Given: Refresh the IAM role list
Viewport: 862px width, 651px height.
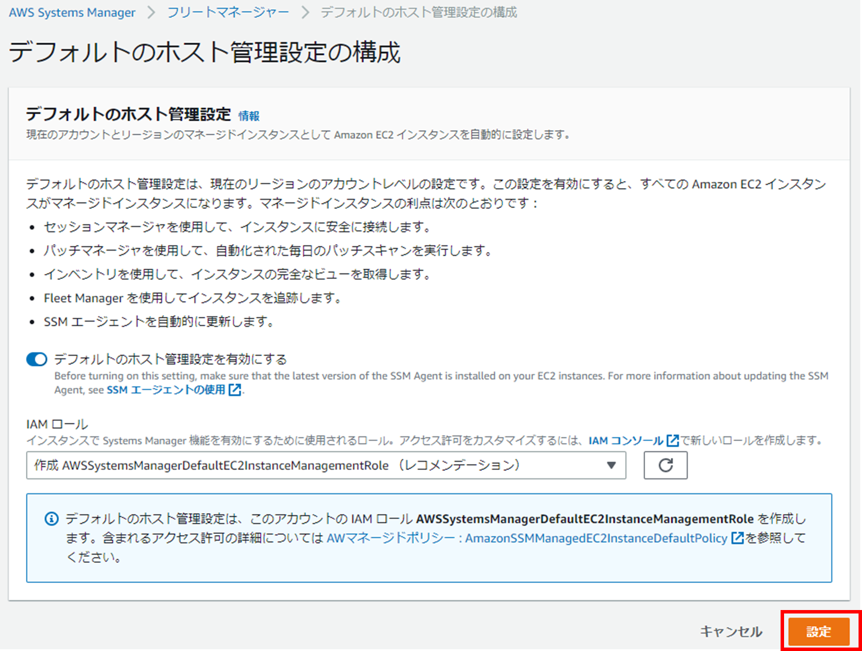Looking at the screenshot, I should point(666,465).
